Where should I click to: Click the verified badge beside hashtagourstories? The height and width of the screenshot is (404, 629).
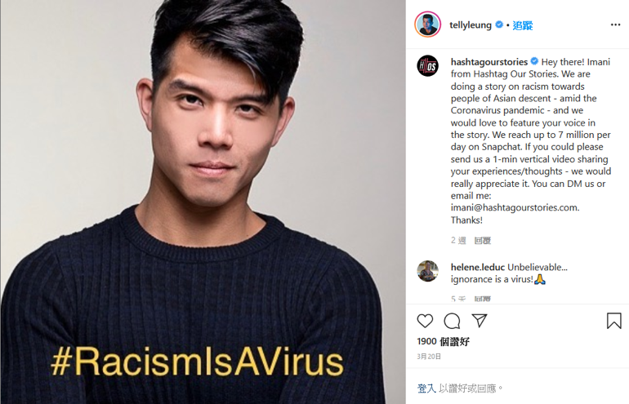tap(534, 61)
